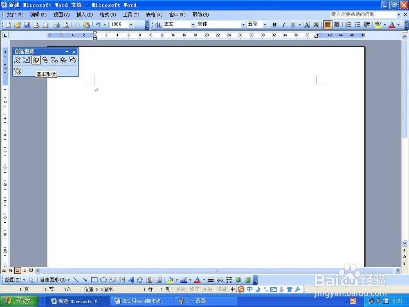Open file with folder icon

pos(18,25)
